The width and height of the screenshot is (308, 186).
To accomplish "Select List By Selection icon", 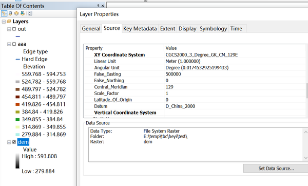I will point(23,13).
